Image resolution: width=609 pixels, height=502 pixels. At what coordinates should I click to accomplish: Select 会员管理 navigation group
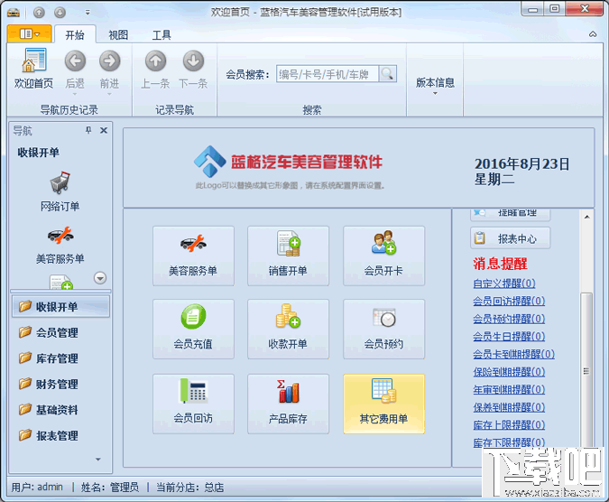(60, 332)
